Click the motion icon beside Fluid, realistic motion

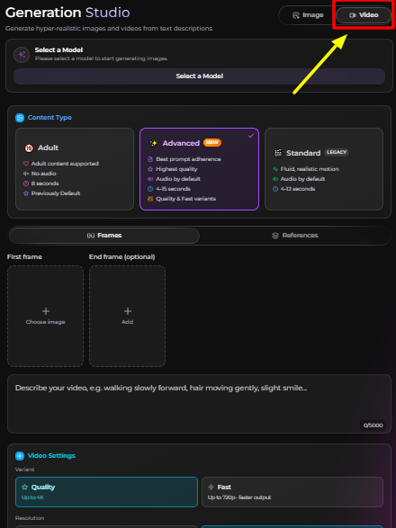coord(275,169)
